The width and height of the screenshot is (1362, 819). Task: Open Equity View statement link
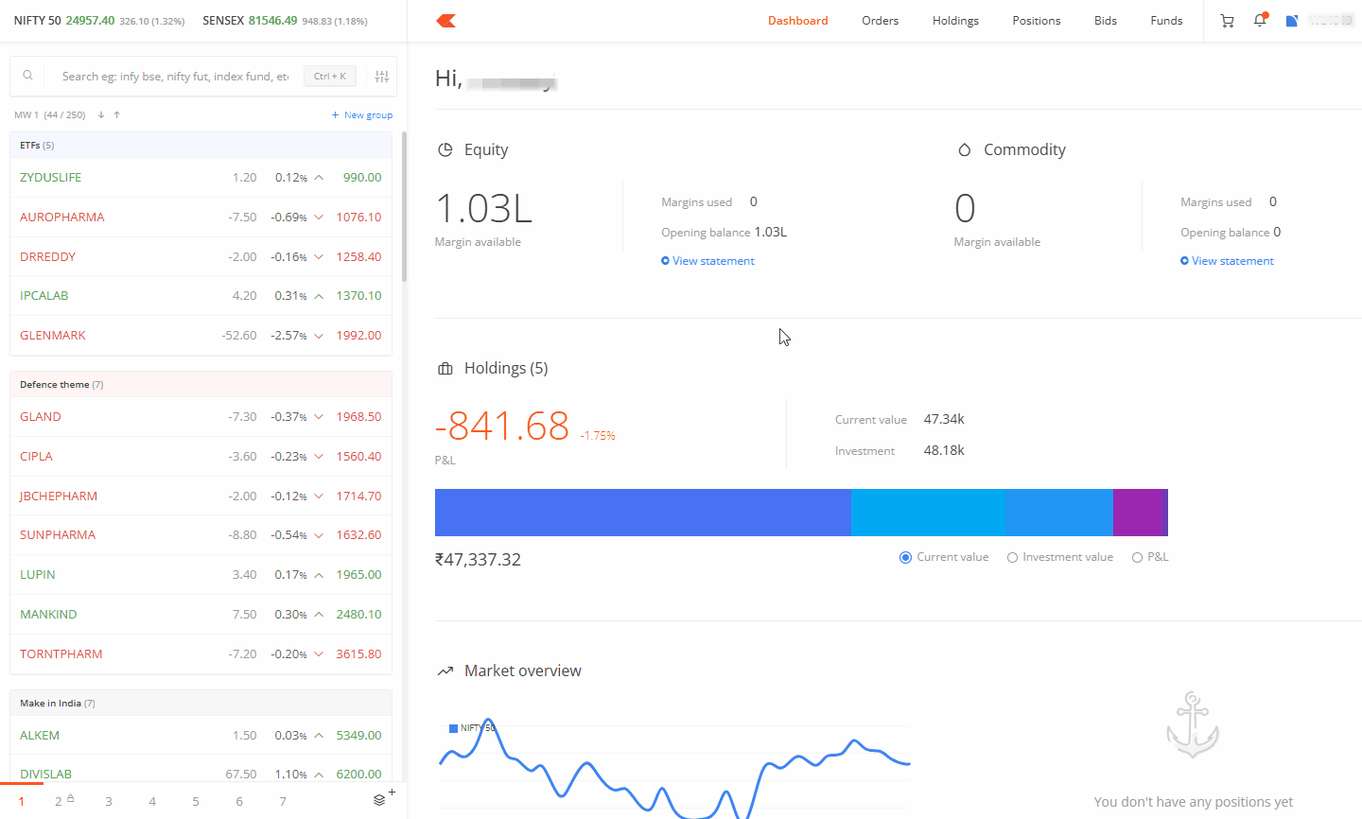(713, 261)
